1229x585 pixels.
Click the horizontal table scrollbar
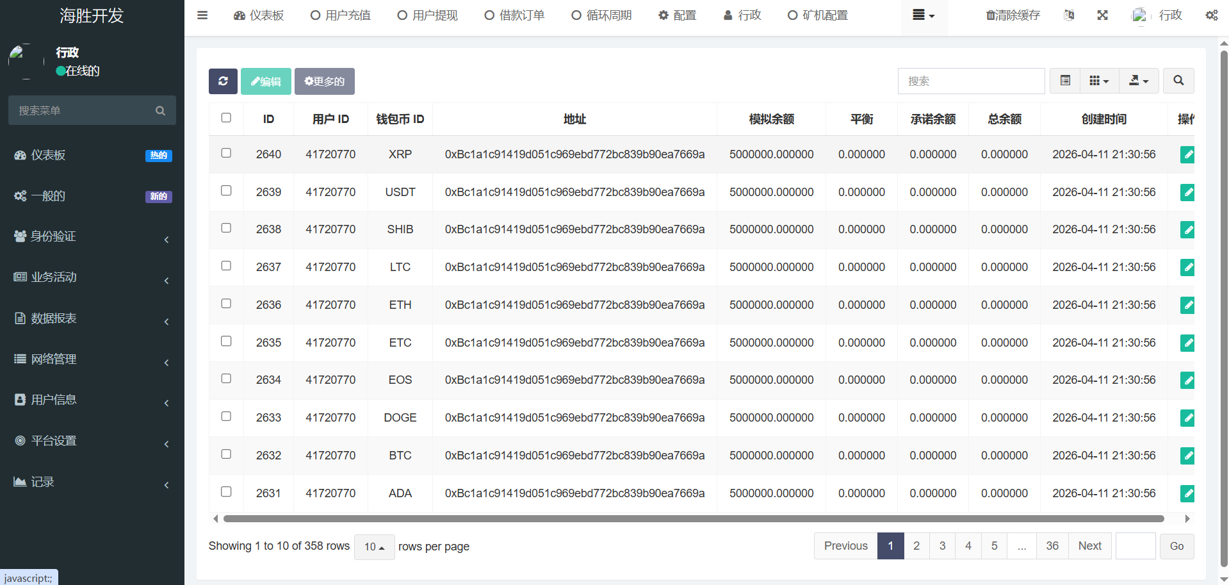[693, 518]
